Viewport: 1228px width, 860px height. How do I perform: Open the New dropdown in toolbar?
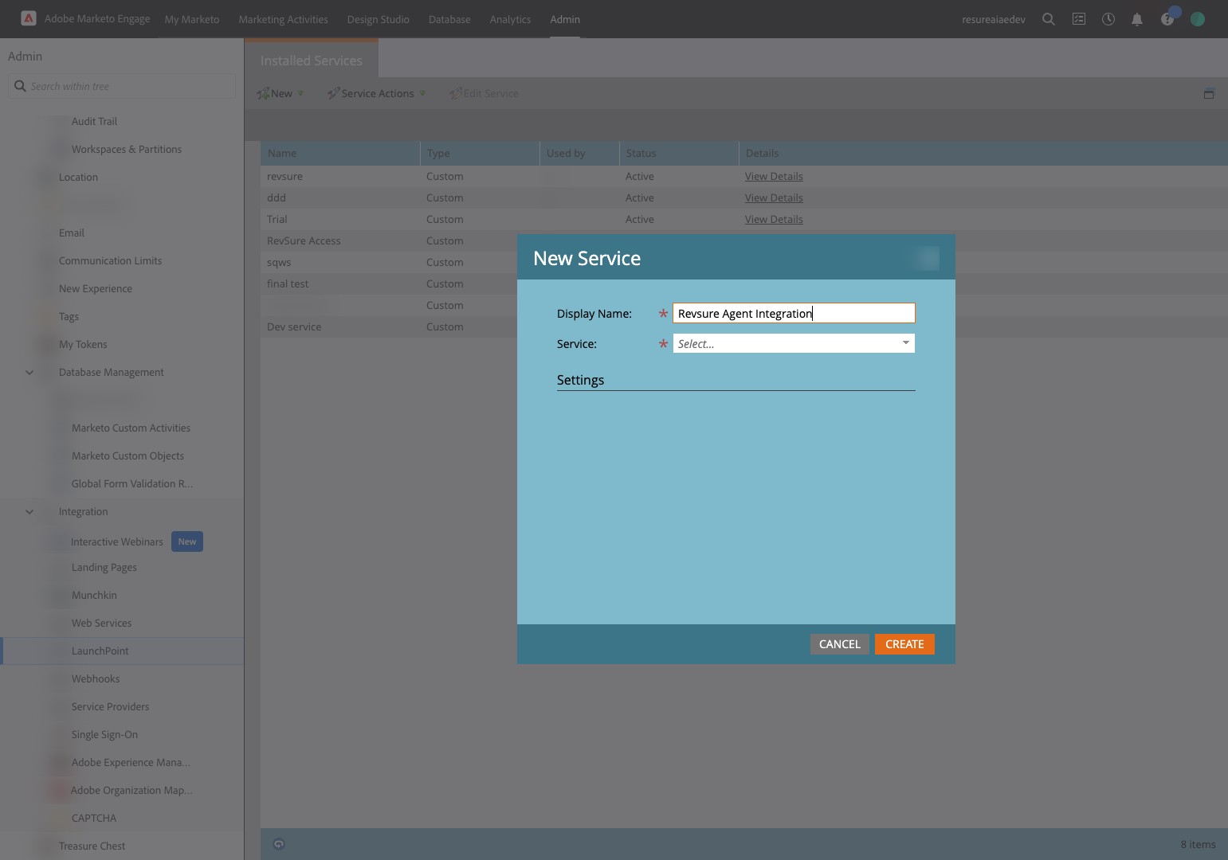point(280,93)
